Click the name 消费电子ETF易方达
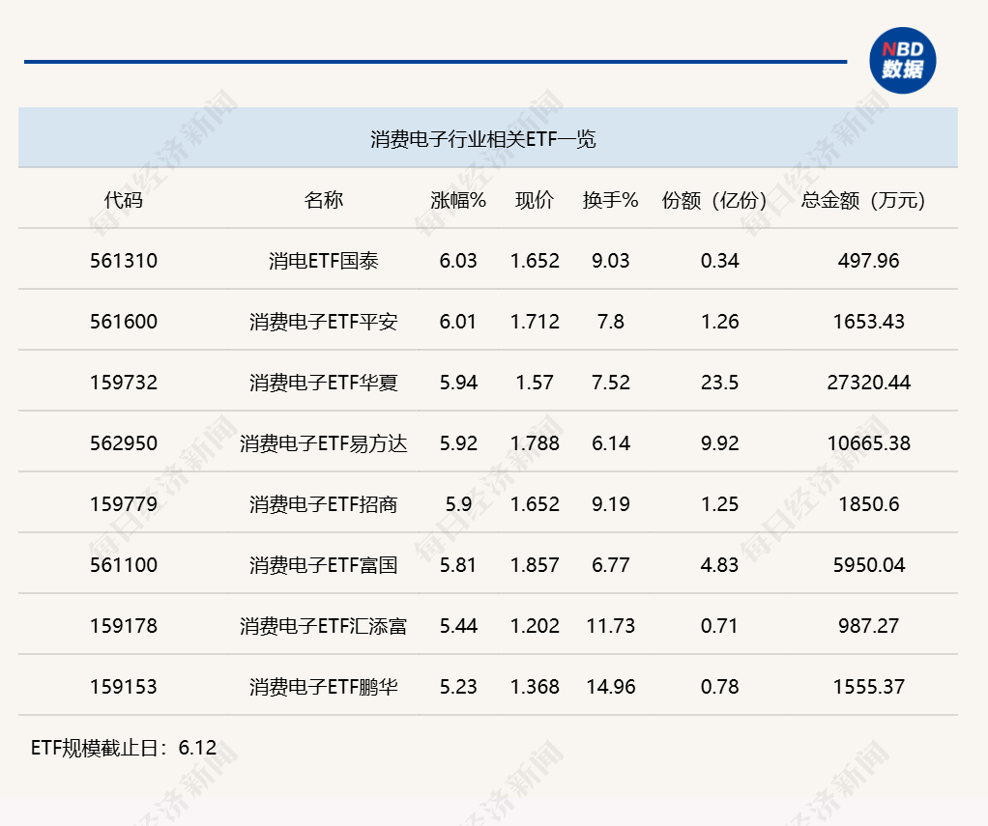Screen dimensions: 988x826 coord(323,443)
